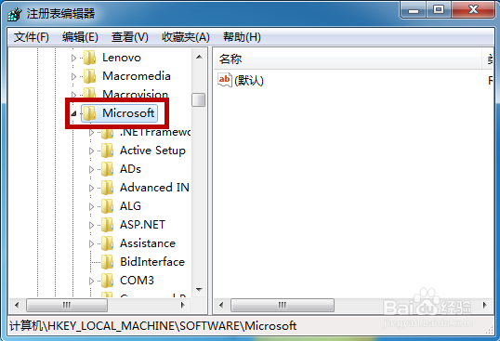Select the Active Setup key name

tap(152, 151)
